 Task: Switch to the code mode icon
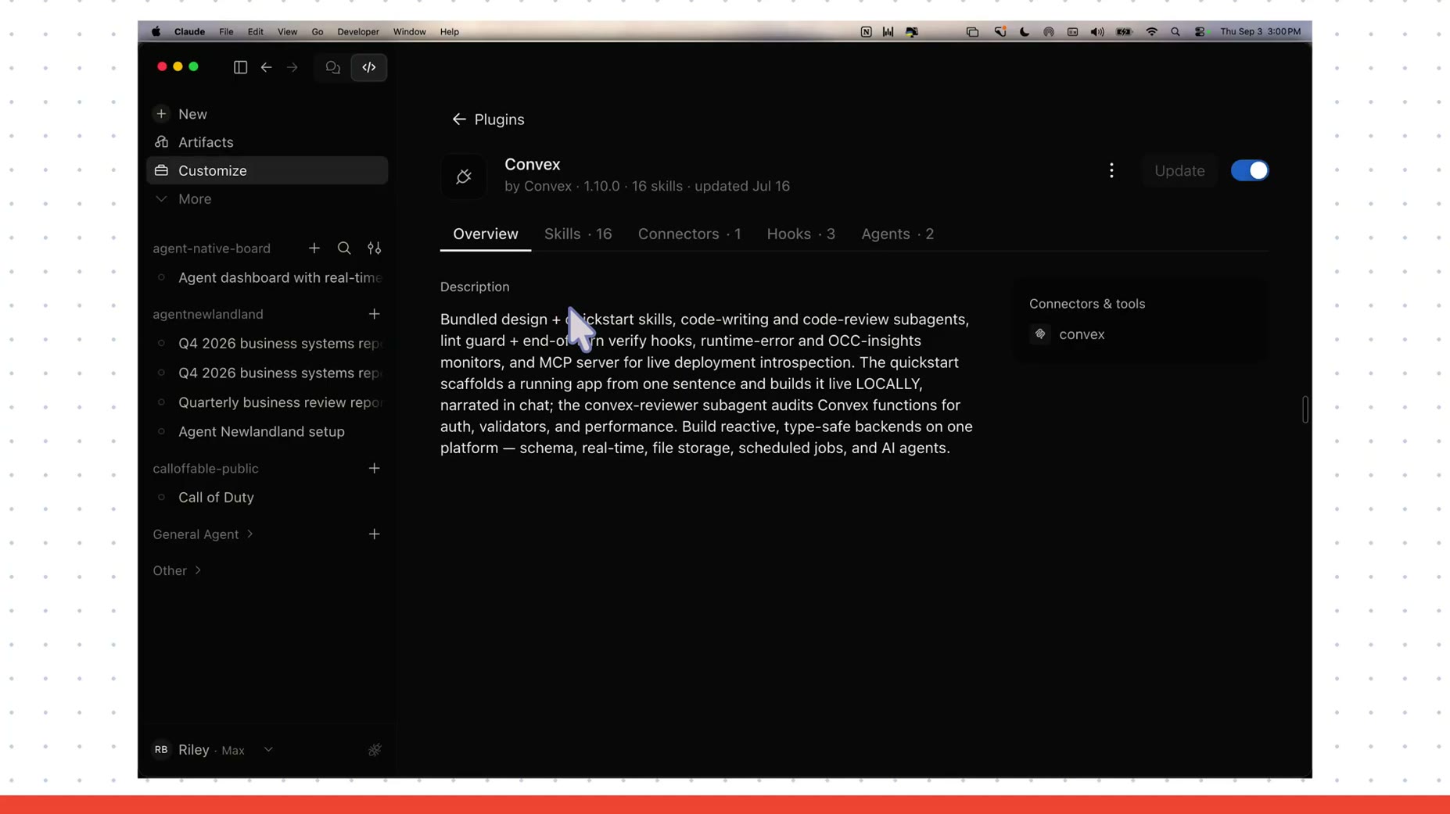pos(369,67)
